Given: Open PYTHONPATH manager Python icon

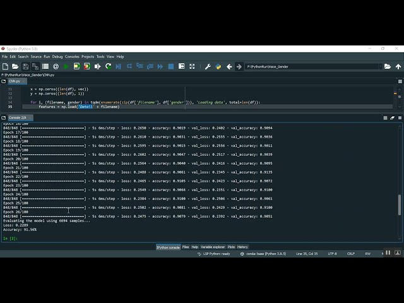Looking at the screenshot, I should click(x=218, y=66).
